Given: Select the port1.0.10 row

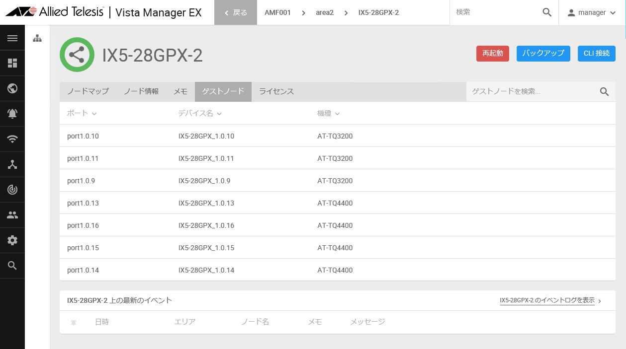Looking at the screenshot, I should pyautogui.click(x=338, y=136).
